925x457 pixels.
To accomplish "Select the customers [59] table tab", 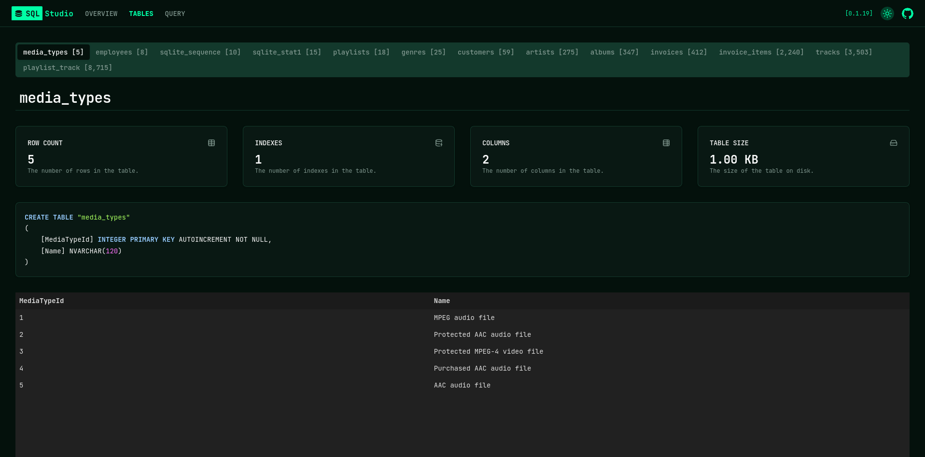I will pyautogui.click(x=486, y=52).
